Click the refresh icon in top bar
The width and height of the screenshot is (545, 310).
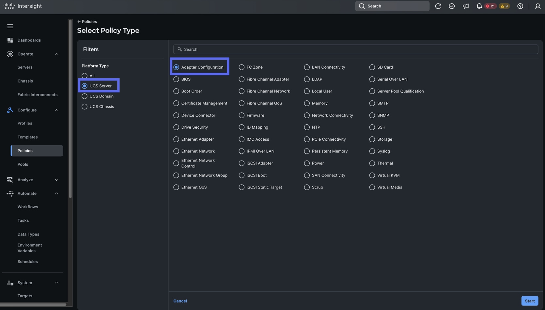[438, 6]
